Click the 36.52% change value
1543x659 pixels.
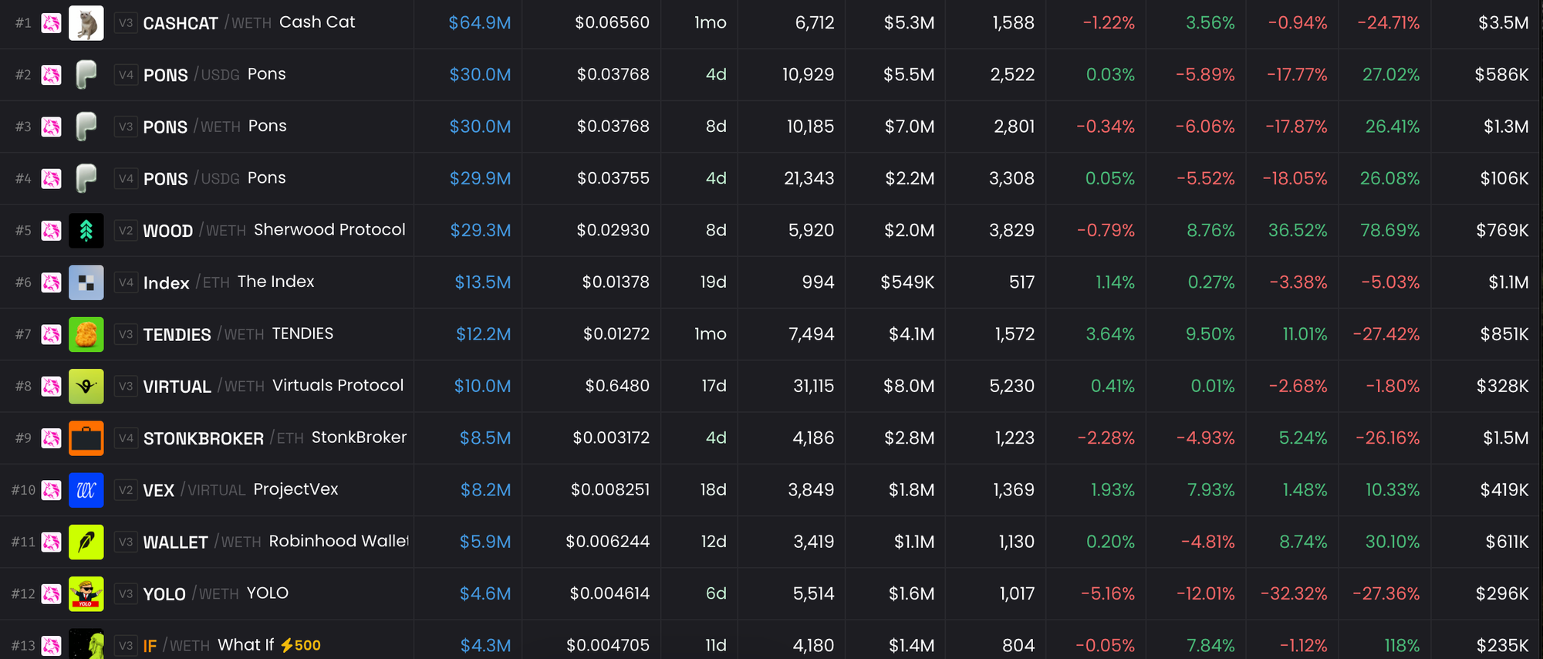(1298, 230)
